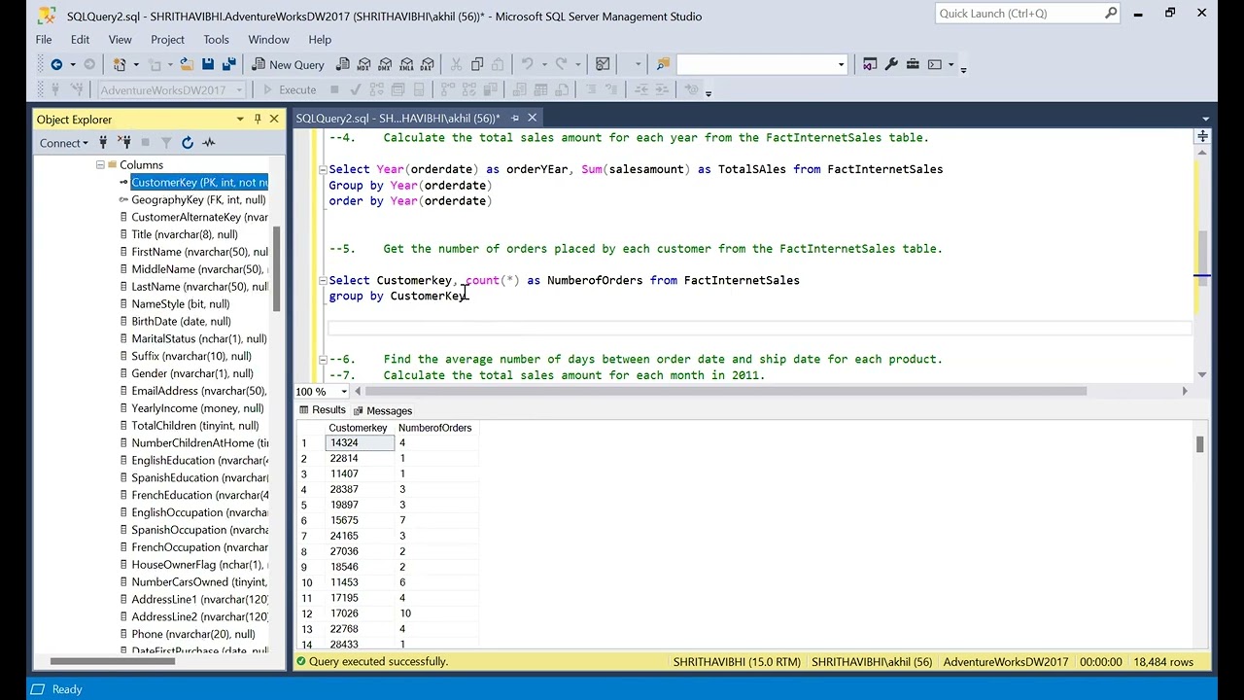Collapse the Columns tree node

tap(100, 165)
